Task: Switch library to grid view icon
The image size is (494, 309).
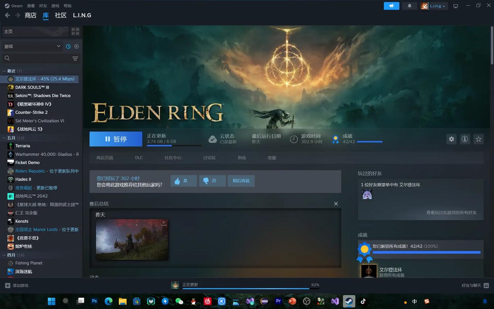Action: [x=75, y=31]
